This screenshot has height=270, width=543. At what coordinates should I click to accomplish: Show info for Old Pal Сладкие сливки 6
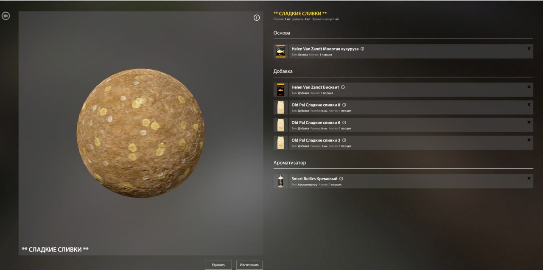tap(344, 122)
